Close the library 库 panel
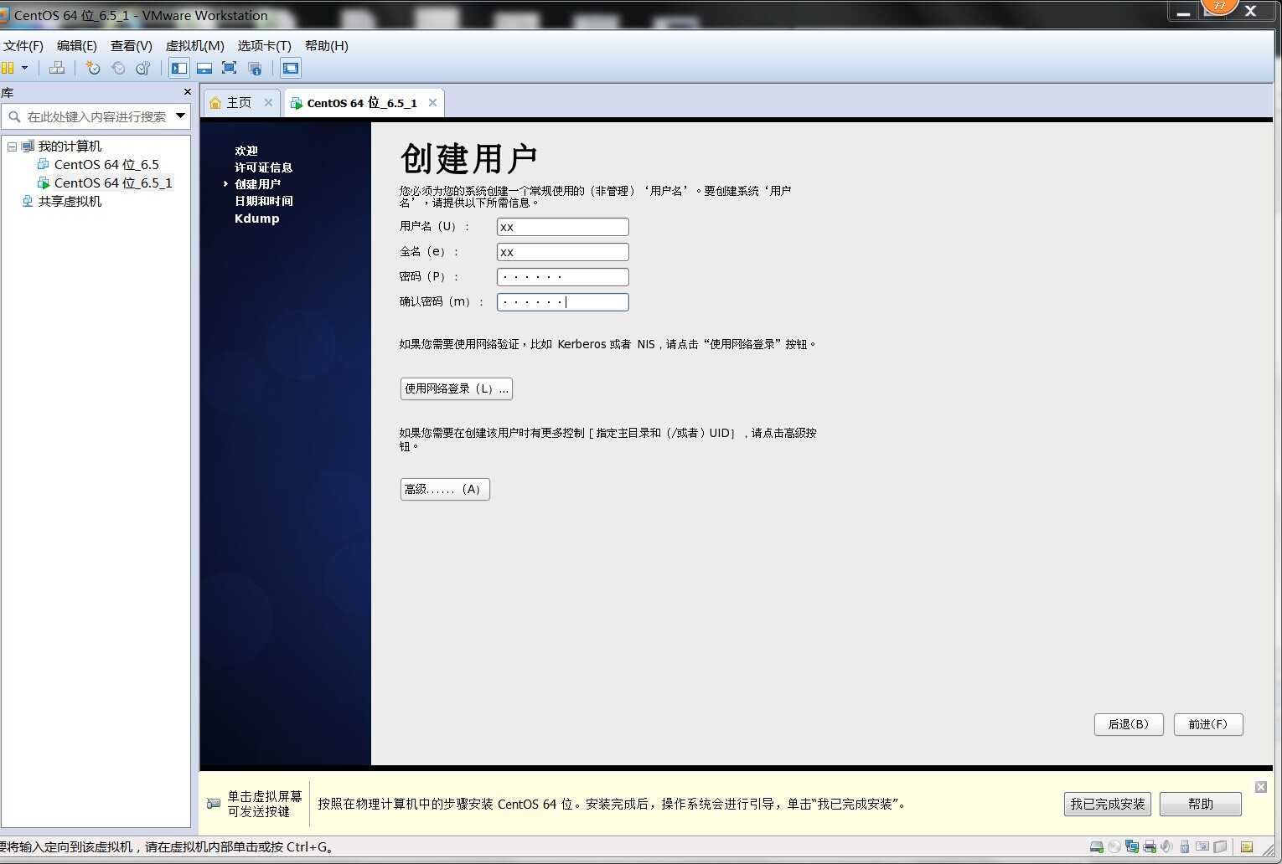The width and height of the screenshot is (1282, 864). click(x=187, y=92)
